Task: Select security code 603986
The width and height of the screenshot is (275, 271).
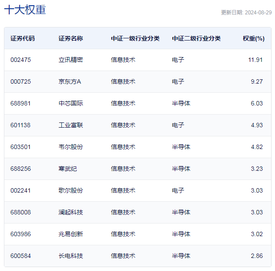Action: coord(20,234)
